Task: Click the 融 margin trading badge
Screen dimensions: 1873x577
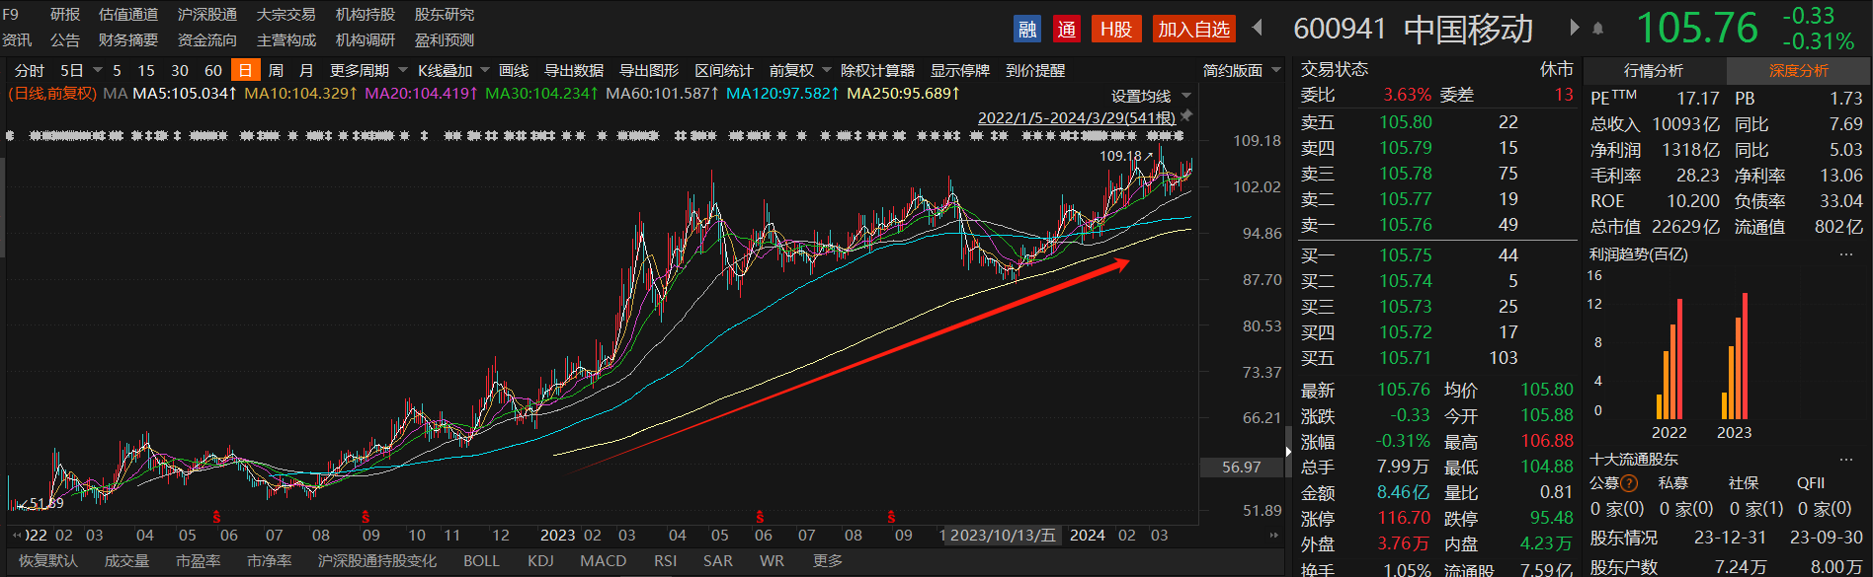Action: (1027, 30)
